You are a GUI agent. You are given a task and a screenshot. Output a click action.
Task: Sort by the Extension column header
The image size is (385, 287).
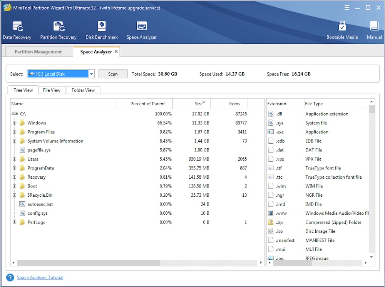[x=285, y=104]
